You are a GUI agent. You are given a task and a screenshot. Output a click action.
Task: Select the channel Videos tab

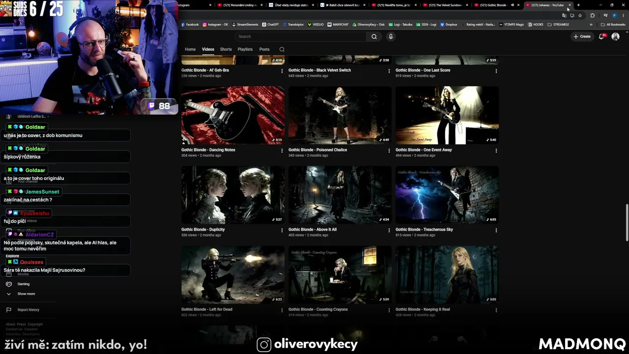208,49
